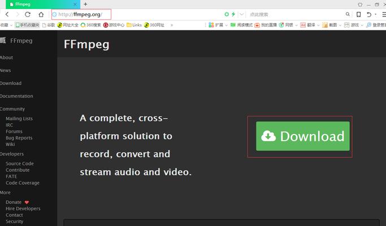Open Documentation in the sidebar
The height and width of the screenshot is (226, 386).
(x=16, y=96)
